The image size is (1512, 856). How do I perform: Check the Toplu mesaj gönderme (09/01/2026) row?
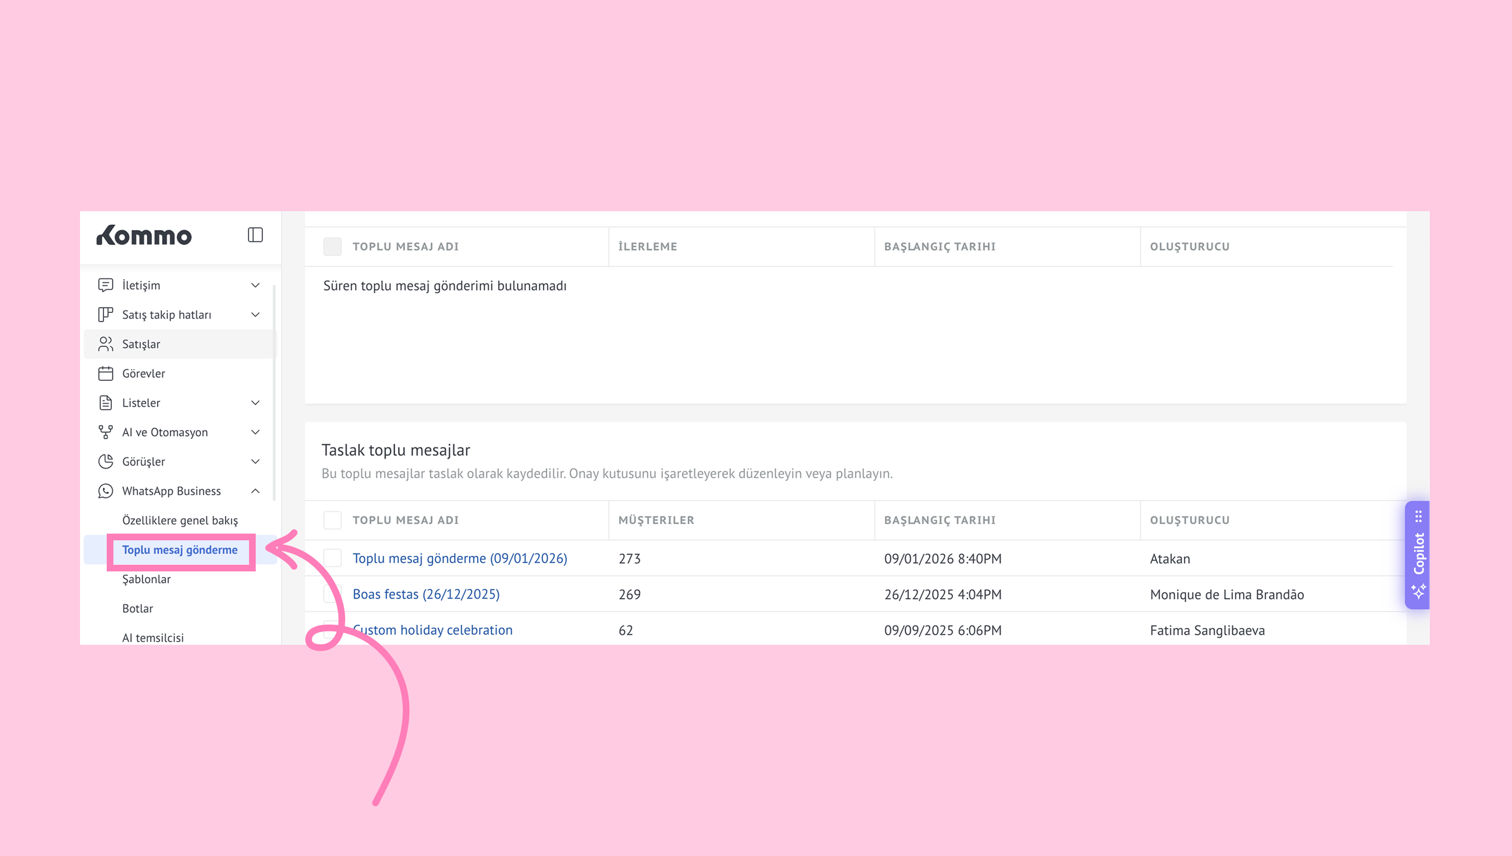pyautogui.click(x=333, y=558)
